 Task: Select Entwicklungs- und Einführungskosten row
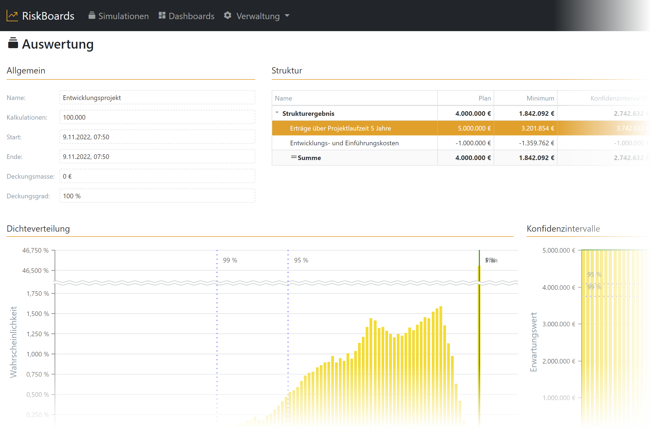point(344,143)
